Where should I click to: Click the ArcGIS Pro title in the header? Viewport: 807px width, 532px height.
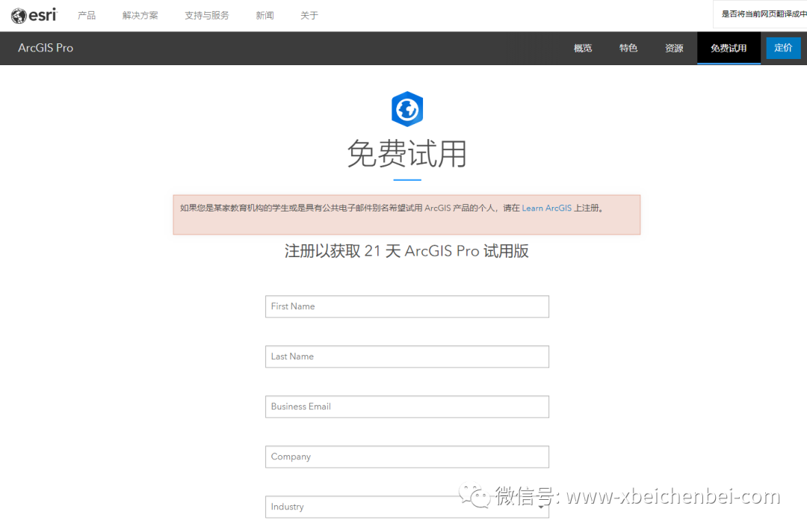[x=46, y=48]
